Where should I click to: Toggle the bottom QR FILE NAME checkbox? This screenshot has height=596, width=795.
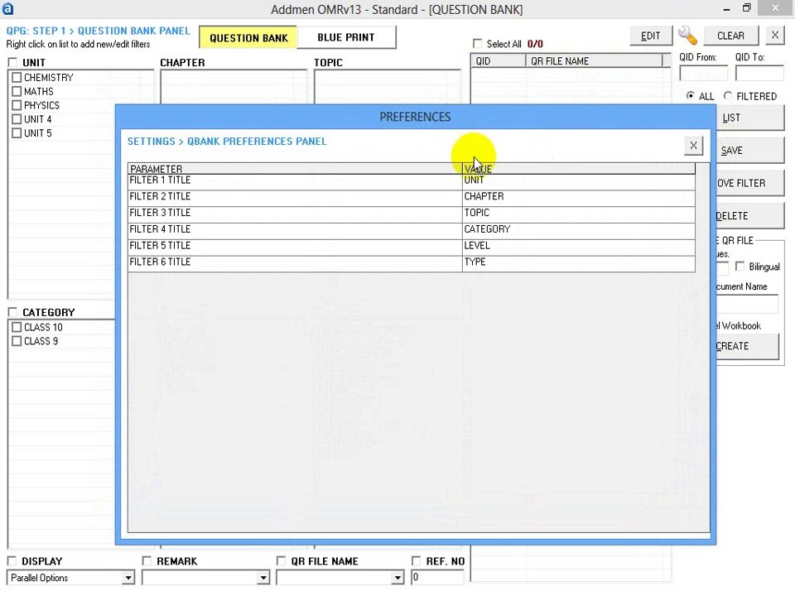(x=281, y=561)
